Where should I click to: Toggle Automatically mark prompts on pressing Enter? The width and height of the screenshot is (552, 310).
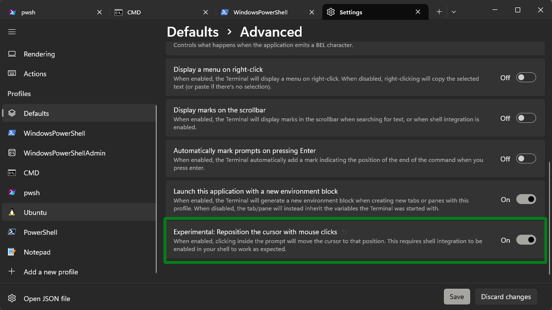click(x=526, y=159)
